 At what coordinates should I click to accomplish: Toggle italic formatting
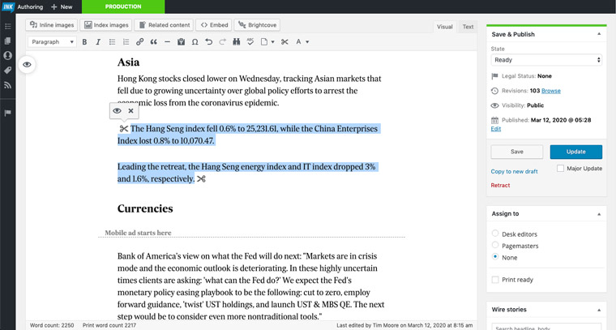pos(98,41)
